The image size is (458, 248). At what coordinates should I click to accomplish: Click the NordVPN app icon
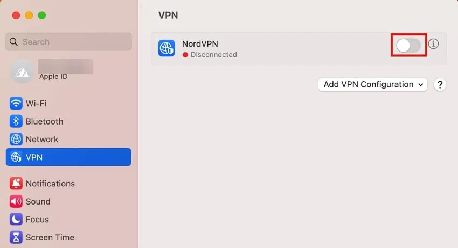(166, 48)
